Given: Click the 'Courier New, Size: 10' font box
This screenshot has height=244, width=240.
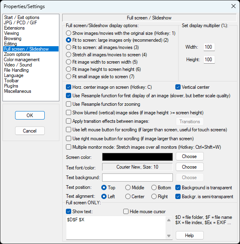Looking at the screenshot, I should [137, 167].
